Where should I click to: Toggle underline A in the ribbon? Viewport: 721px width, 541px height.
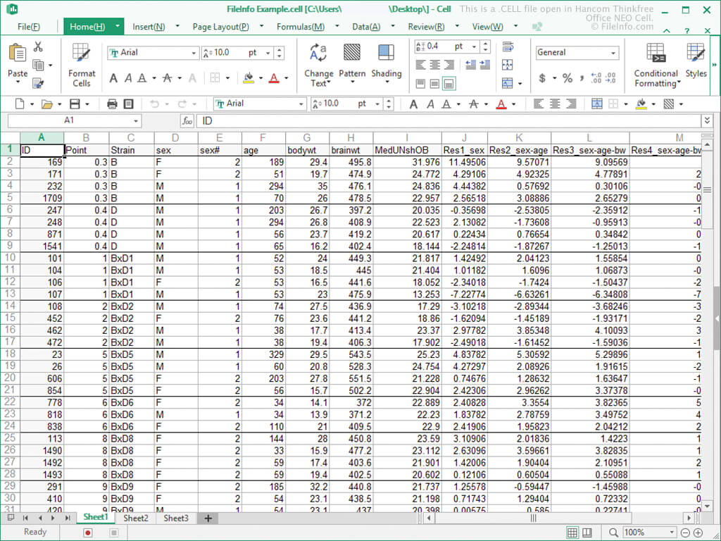[x=142, y=79]
